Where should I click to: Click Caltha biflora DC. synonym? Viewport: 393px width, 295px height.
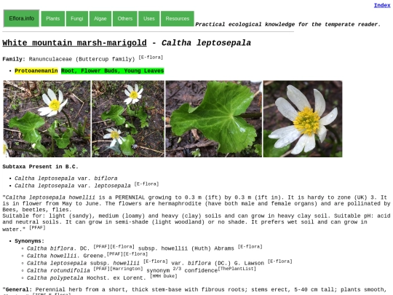pos(58,248)
